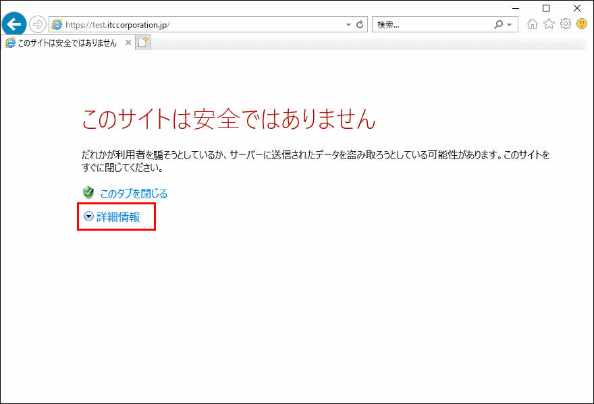This screenshot has height=404, width=594.
Task: Click the このタブを閉じる link
Action: 134,194
